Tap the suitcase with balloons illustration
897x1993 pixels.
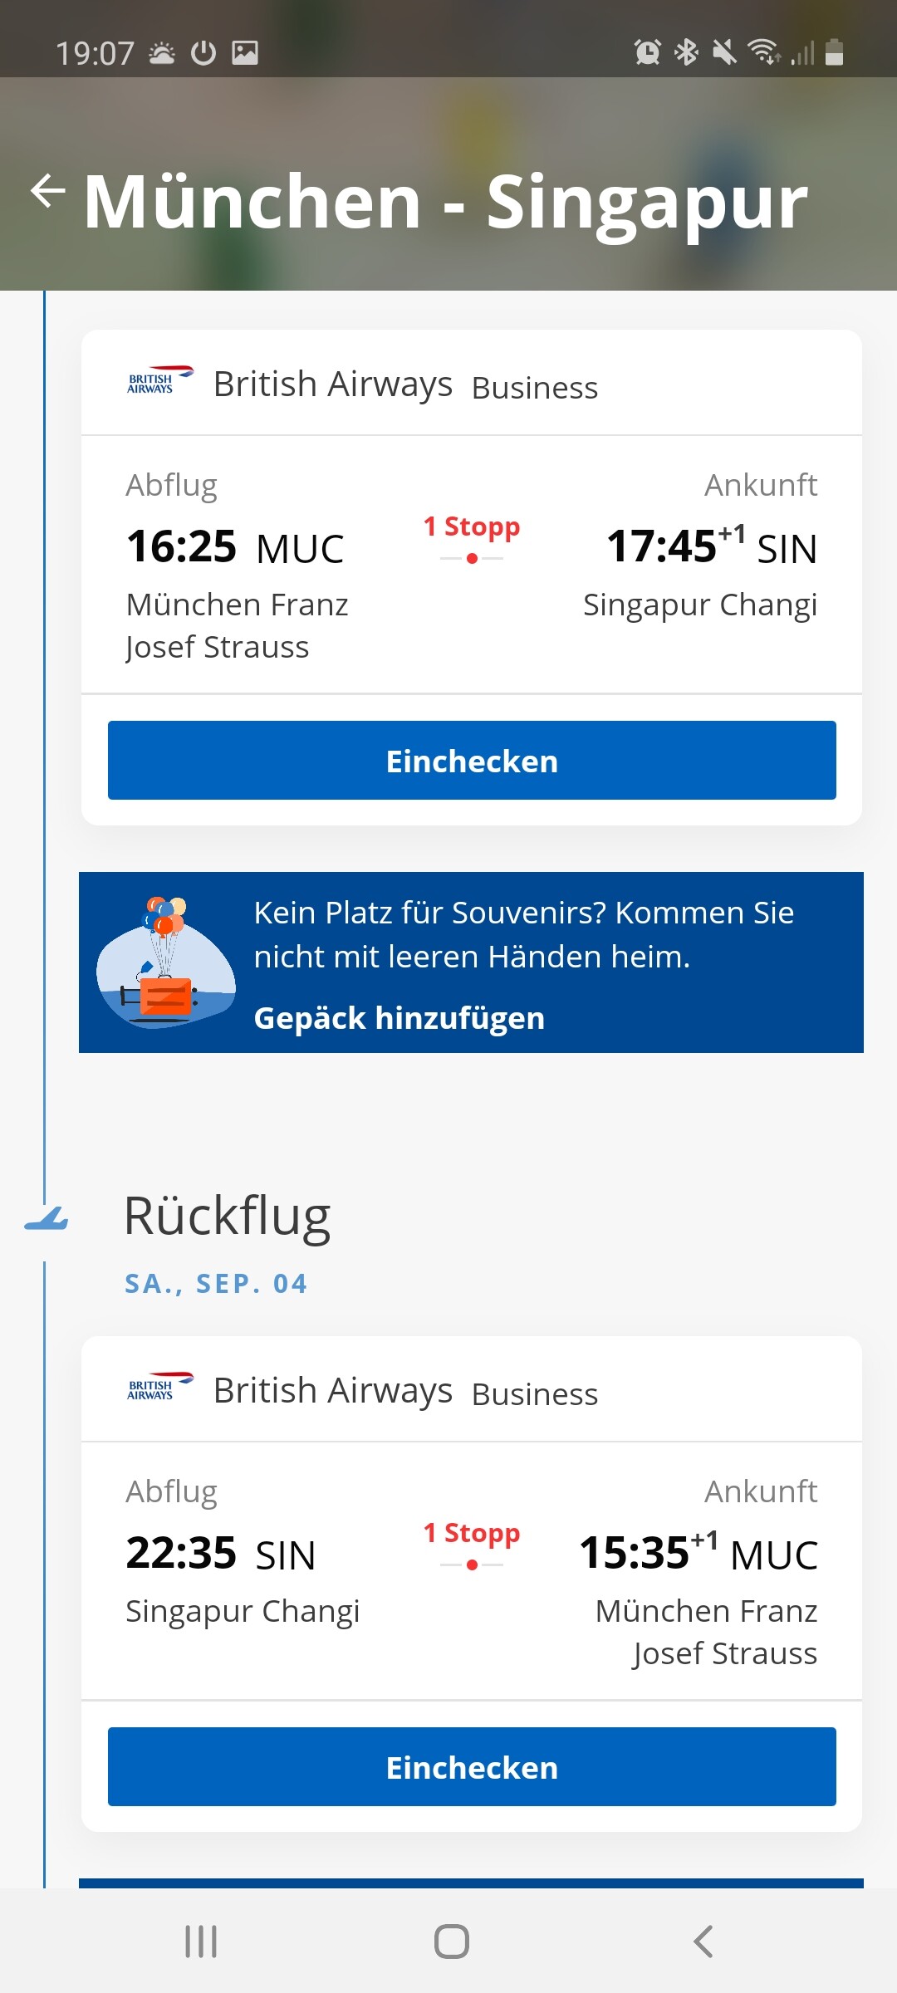[165, 962]
